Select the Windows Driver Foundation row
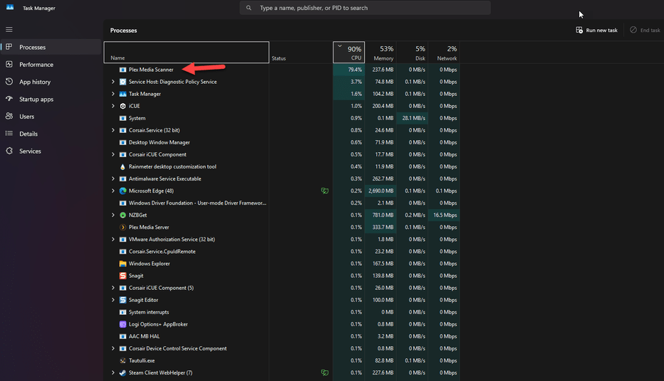The height and width of the screenshot is (381, 664). [x=281, y=203]
